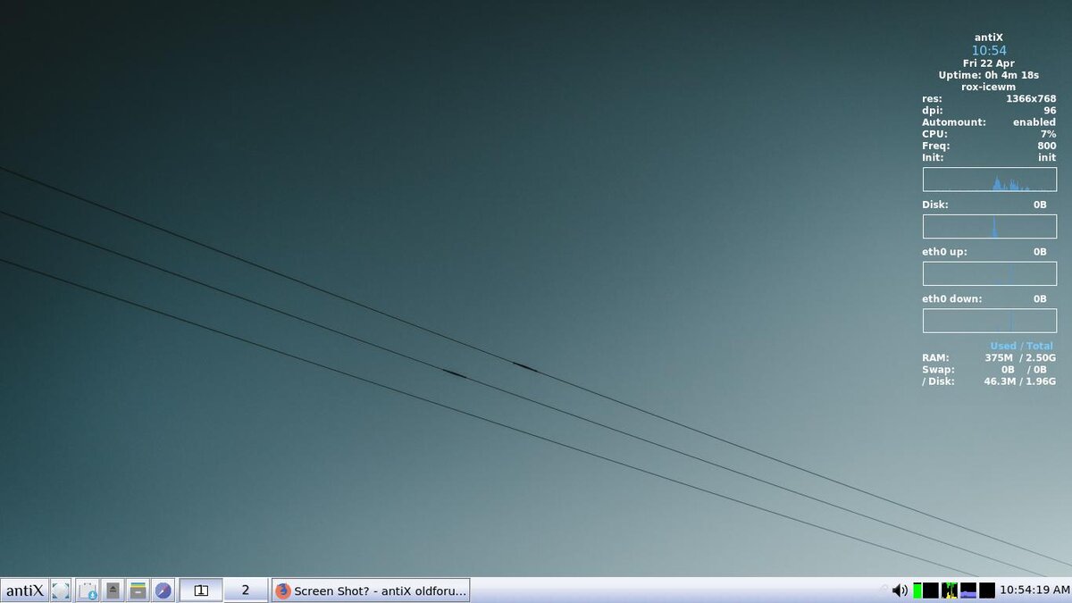Open the antiX applications menu
1072x603 pixels.
point(24,590)
